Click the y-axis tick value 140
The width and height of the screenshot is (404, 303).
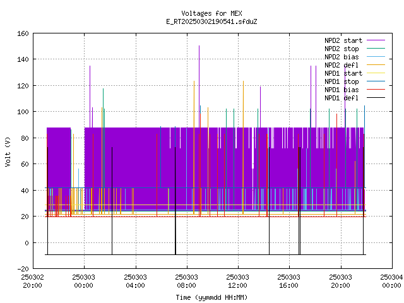[23, 59]
